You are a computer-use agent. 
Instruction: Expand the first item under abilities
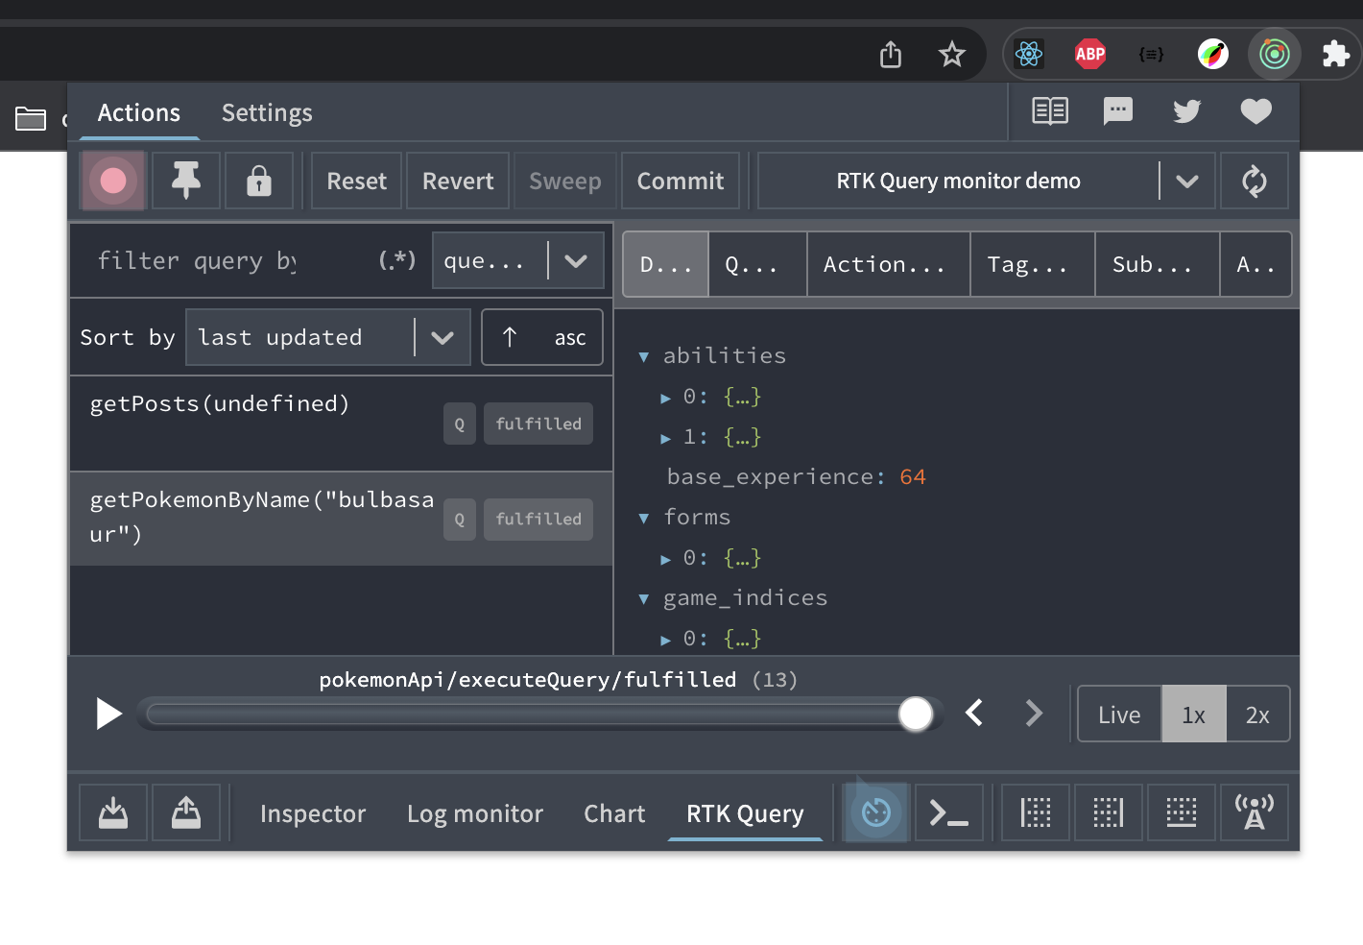[x=665, y=396]
